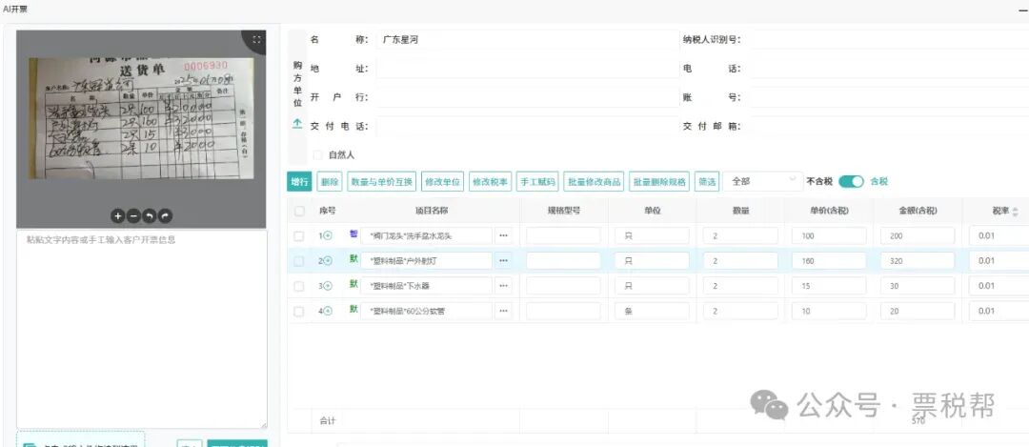Toggle the 不含税/含税 switch

[851, 182]
